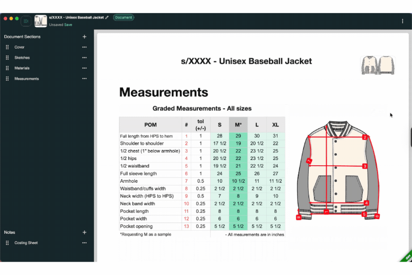
Task: Click the document title 's/XXXX - Unisex Baseball Jacket' heading
Action: 246,61
